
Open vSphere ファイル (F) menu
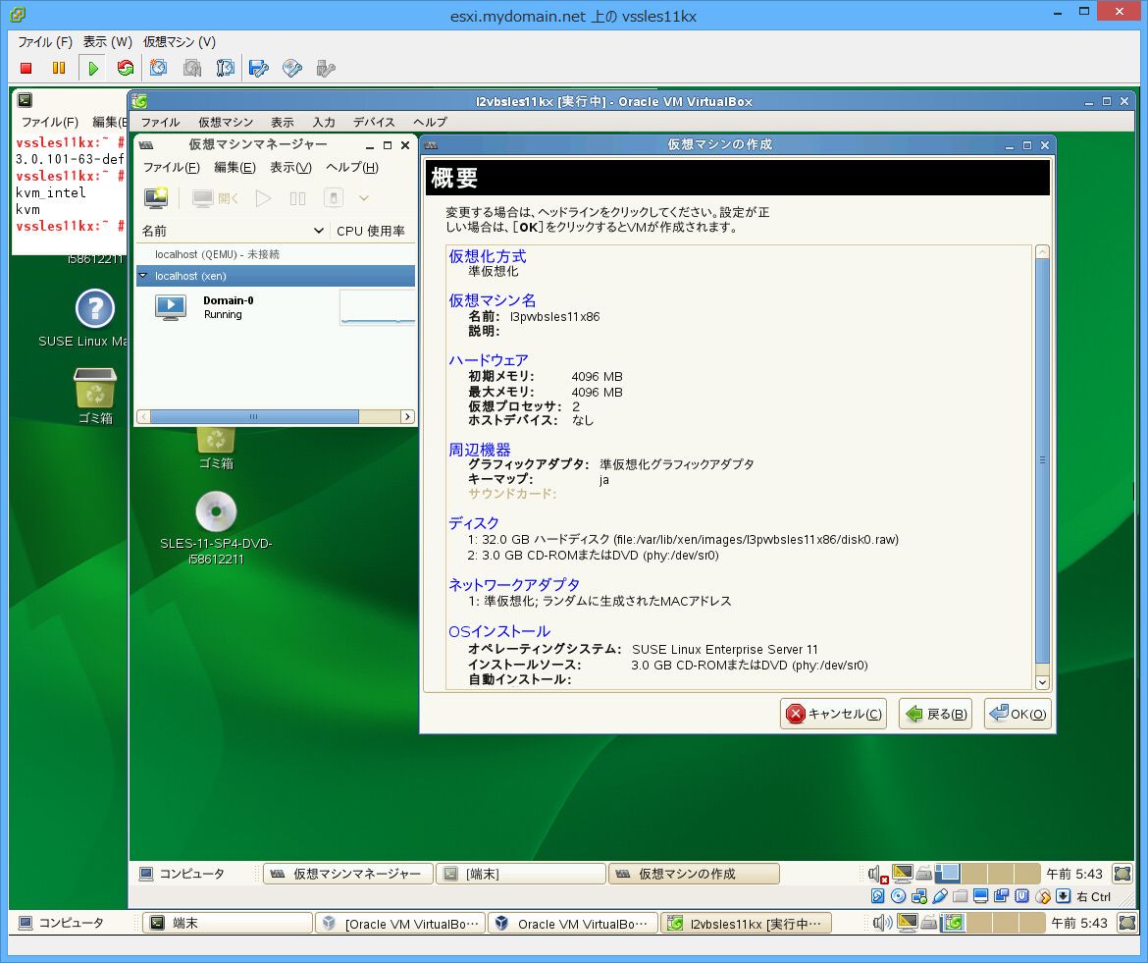point(45,42)
